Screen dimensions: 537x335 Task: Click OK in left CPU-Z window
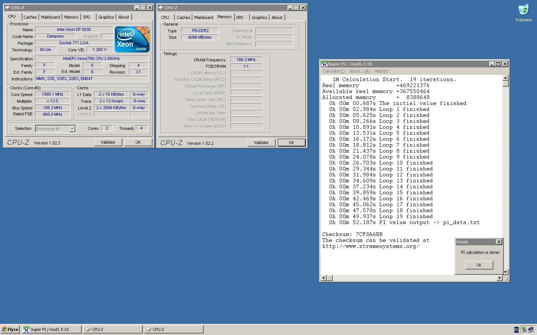tap(138, 142)
